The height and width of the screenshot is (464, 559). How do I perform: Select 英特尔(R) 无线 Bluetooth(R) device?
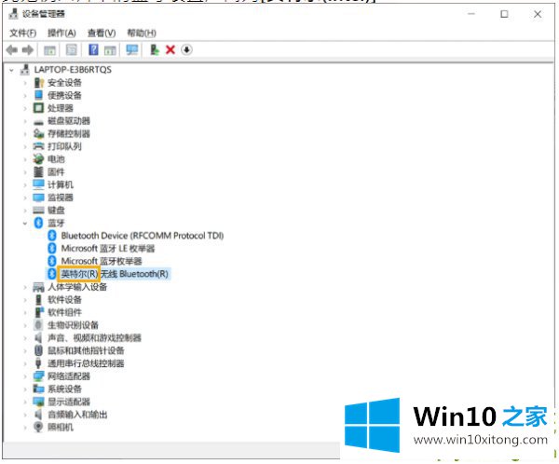coord(115,274)
